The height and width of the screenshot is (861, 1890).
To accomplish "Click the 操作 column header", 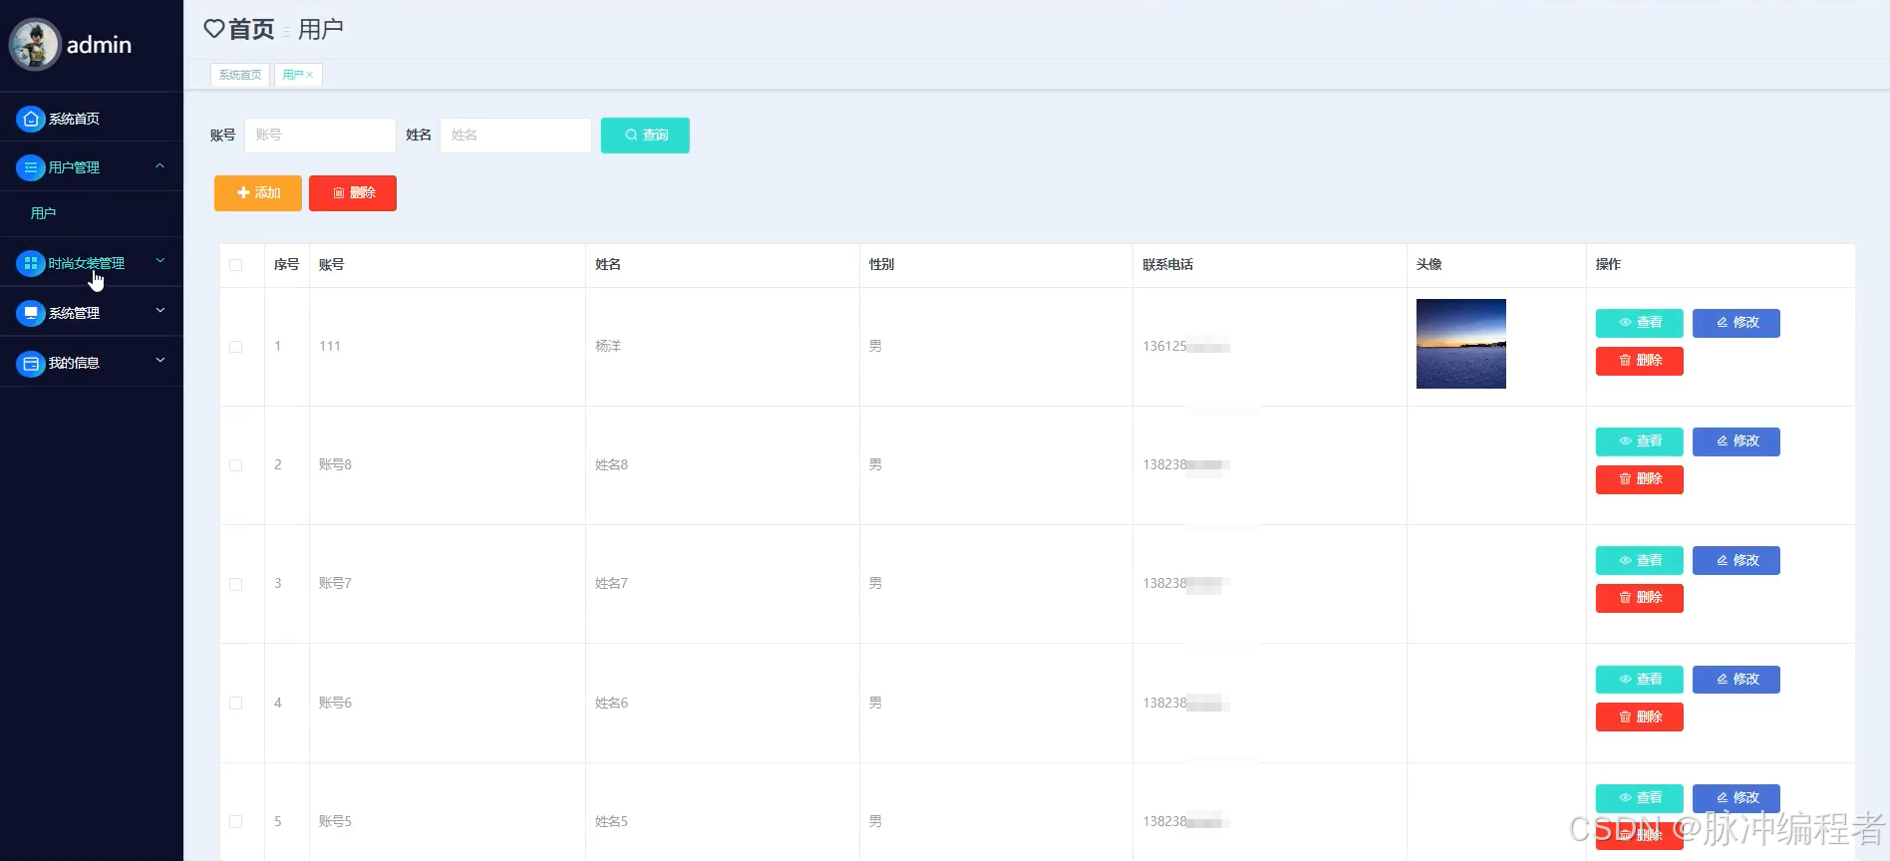I will point(1608,265).
